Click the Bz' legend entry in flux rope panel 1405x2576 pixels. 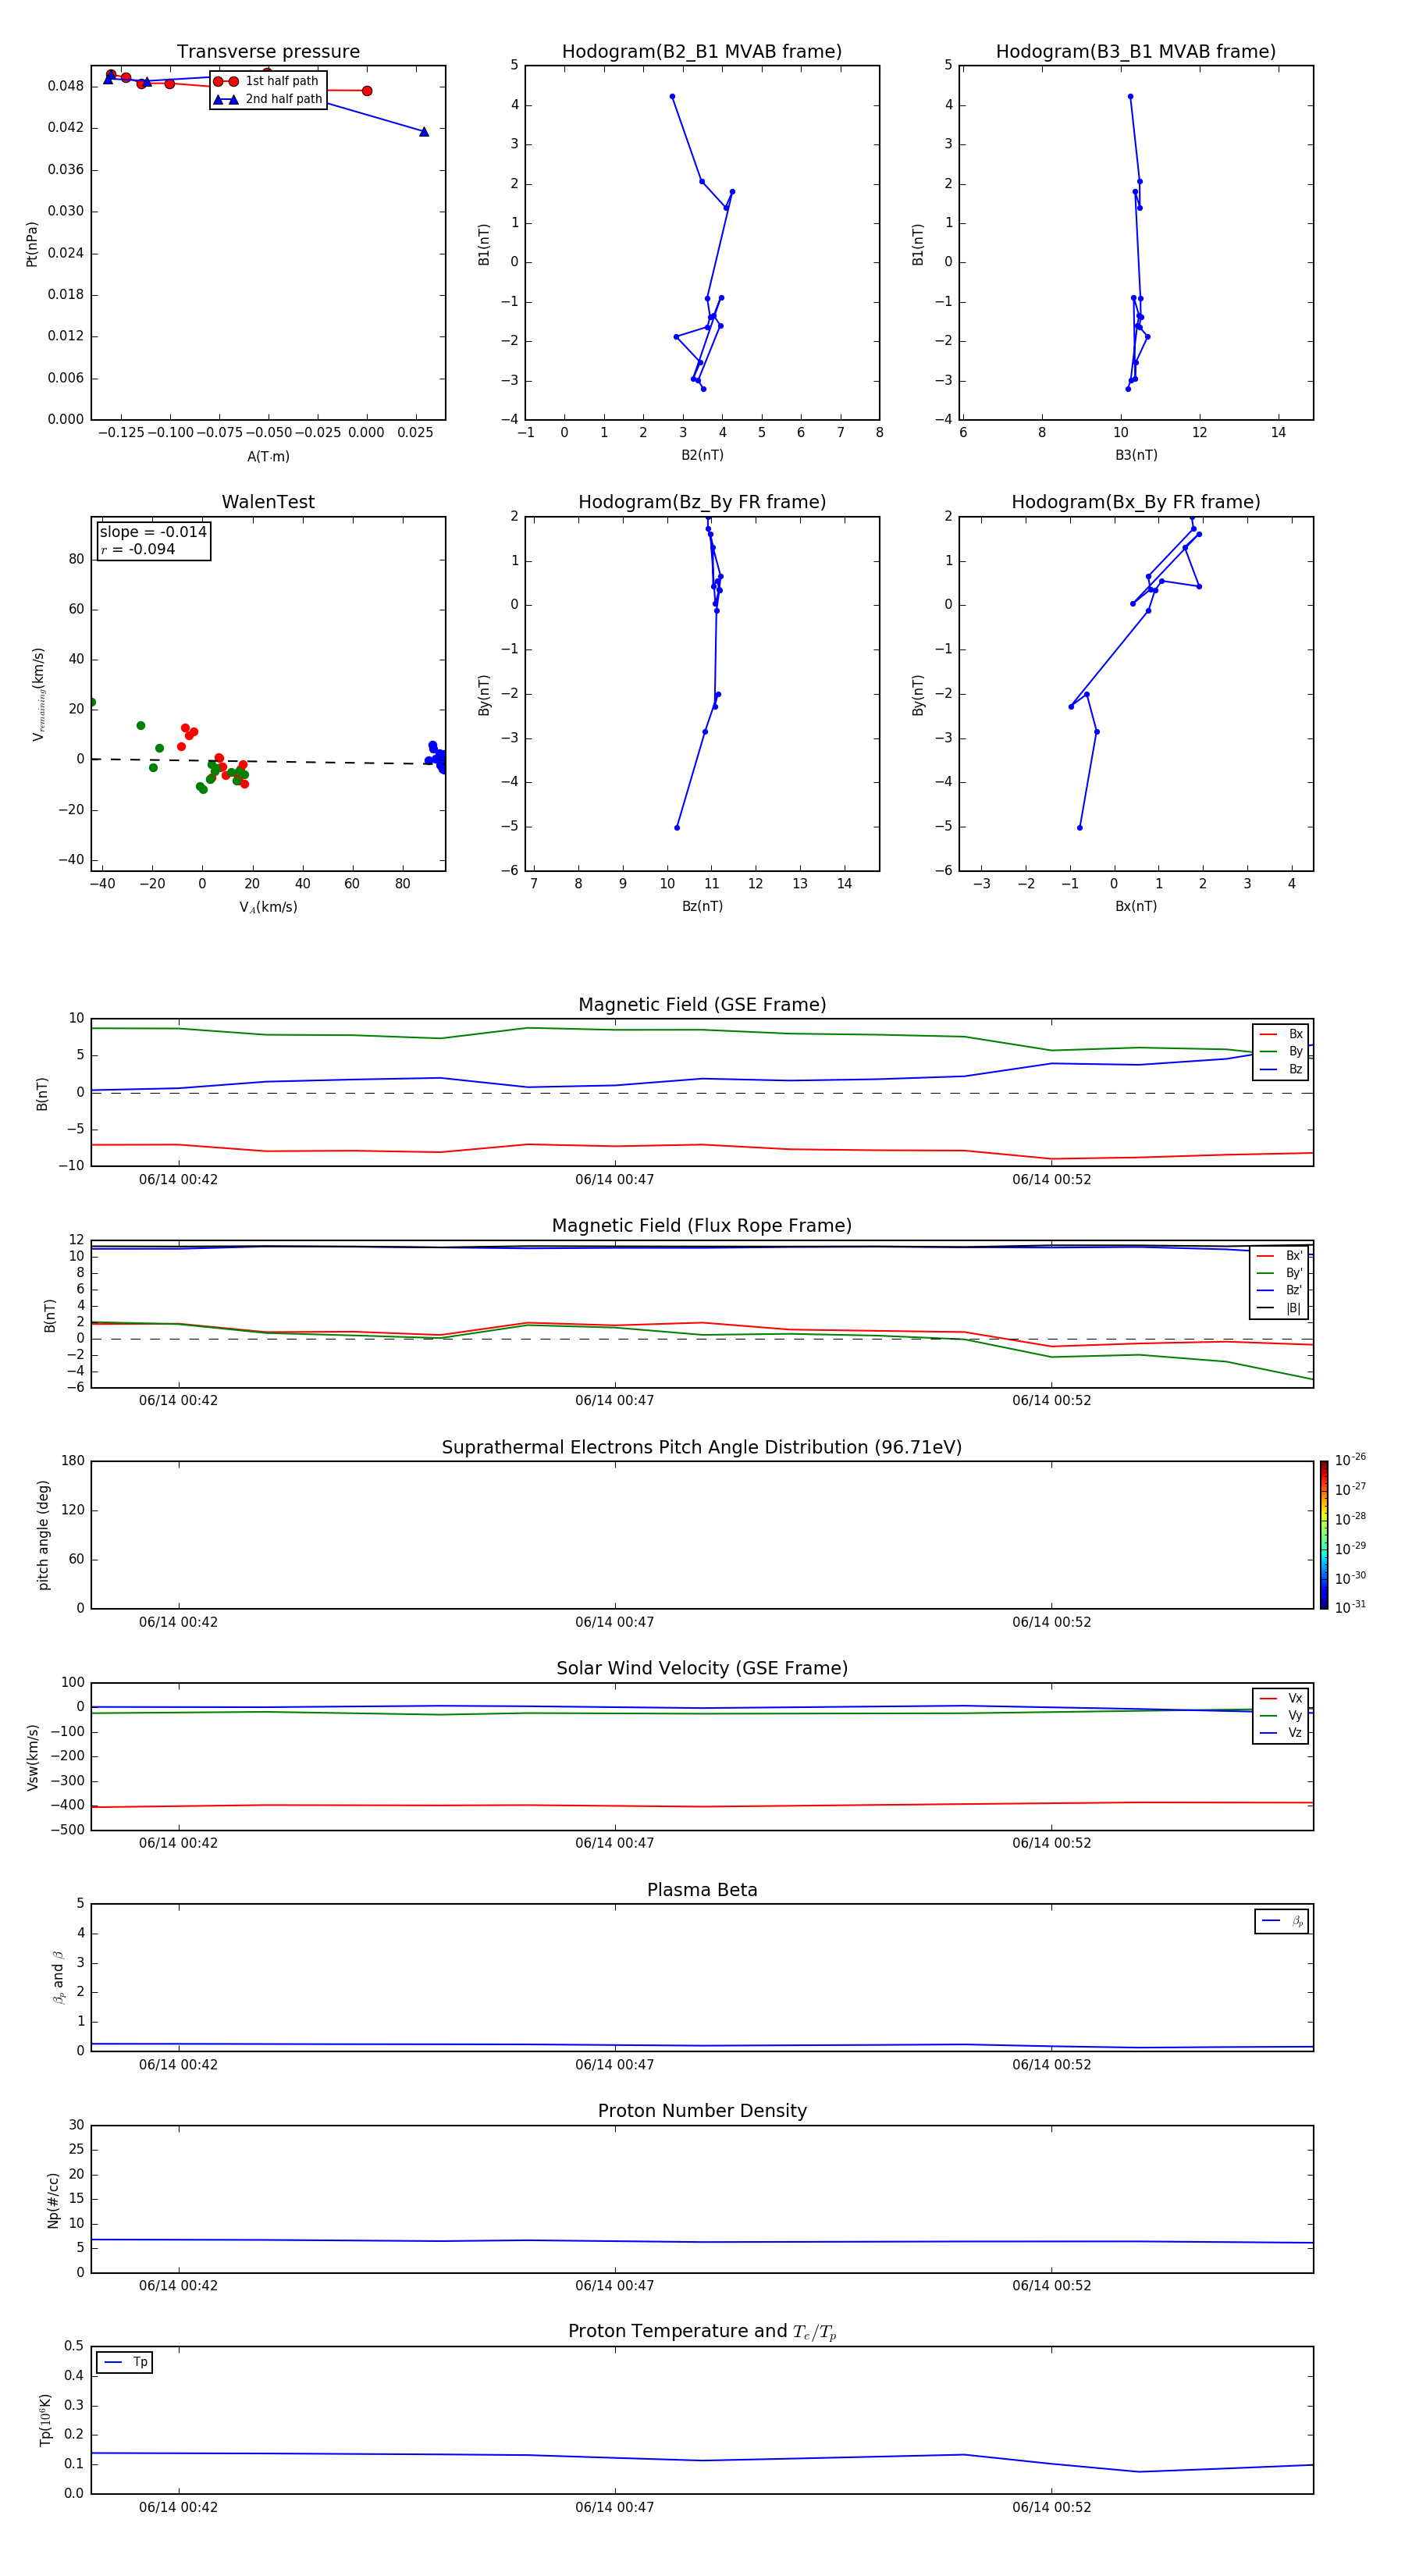coord(1280,1290)
